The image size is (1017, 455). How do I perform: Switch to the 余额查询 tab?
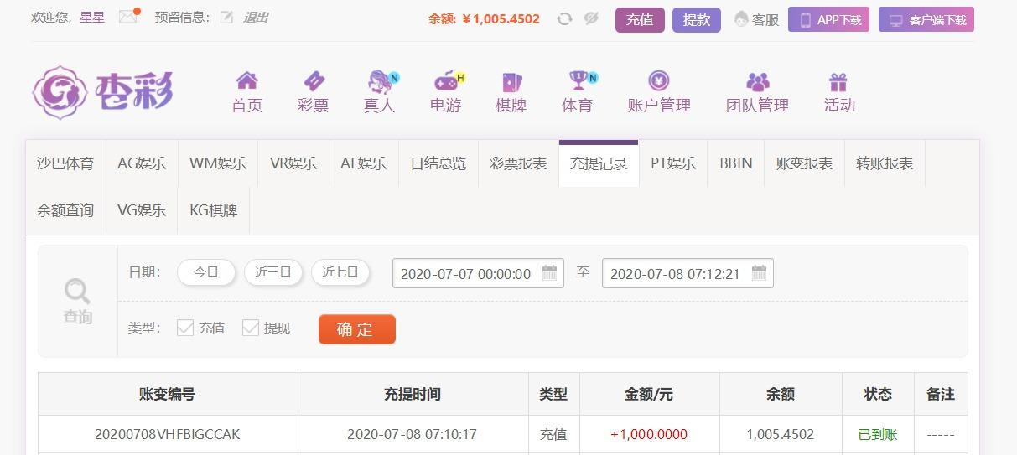tap(65, 210)
